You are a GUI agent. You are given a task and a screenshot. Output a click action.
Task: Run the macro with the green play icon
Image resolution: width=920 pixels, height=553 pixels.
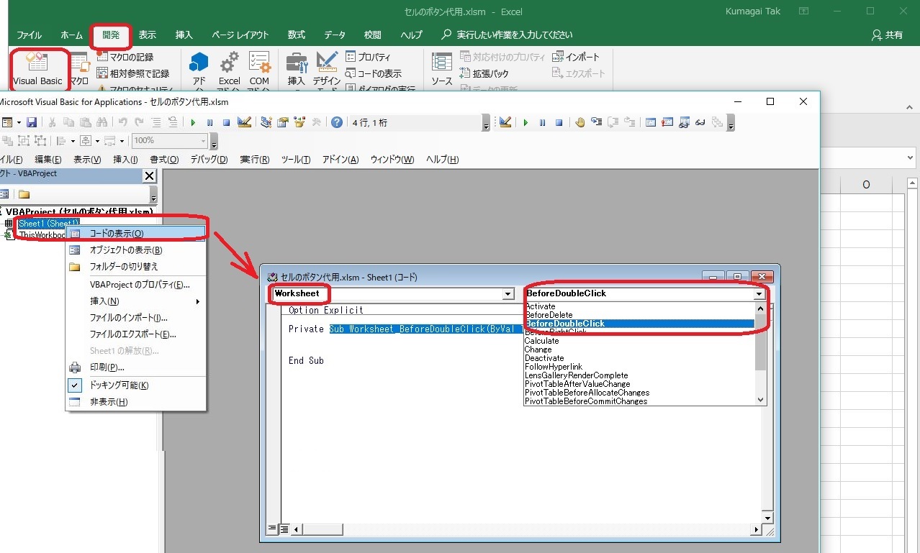(x=193, y=122)
